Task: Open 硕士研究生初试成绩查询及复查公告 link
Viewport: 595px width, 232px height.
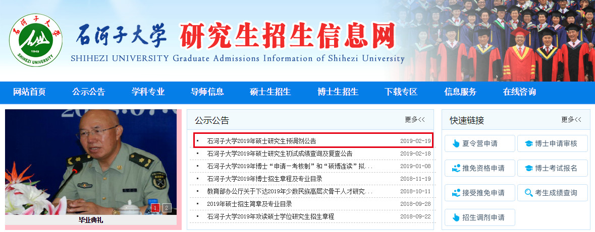Action: click(280, 153)
